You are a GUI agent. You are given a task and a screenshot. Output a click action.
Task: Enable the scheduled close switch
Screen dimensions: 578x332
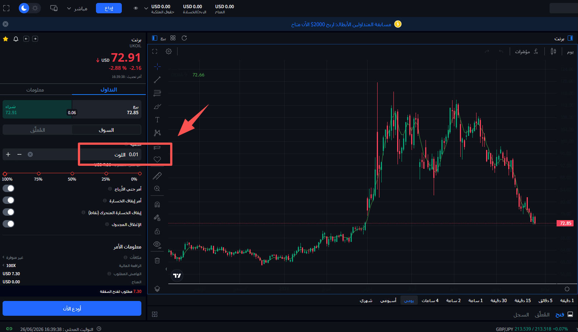pos(8,224)
